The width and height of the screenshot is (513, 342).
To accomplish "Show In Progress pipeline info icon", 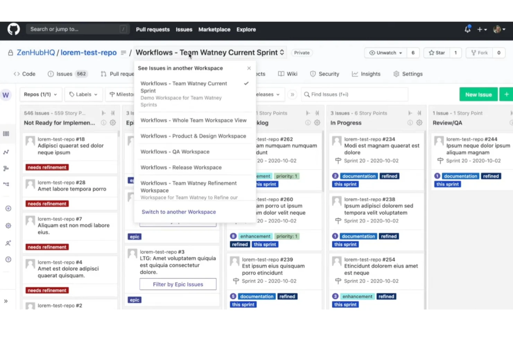I will coord(410,123).
